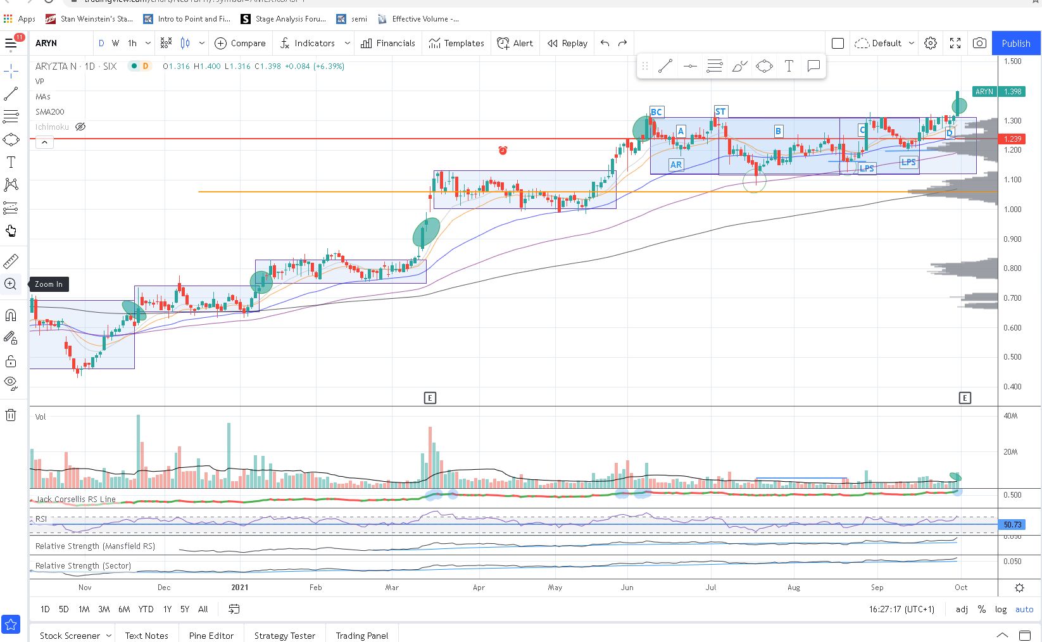Click the trash remove drawings icon
The height and width of the screenshot is (642, 1042).
pyautogui.click(x=11, y=415)
